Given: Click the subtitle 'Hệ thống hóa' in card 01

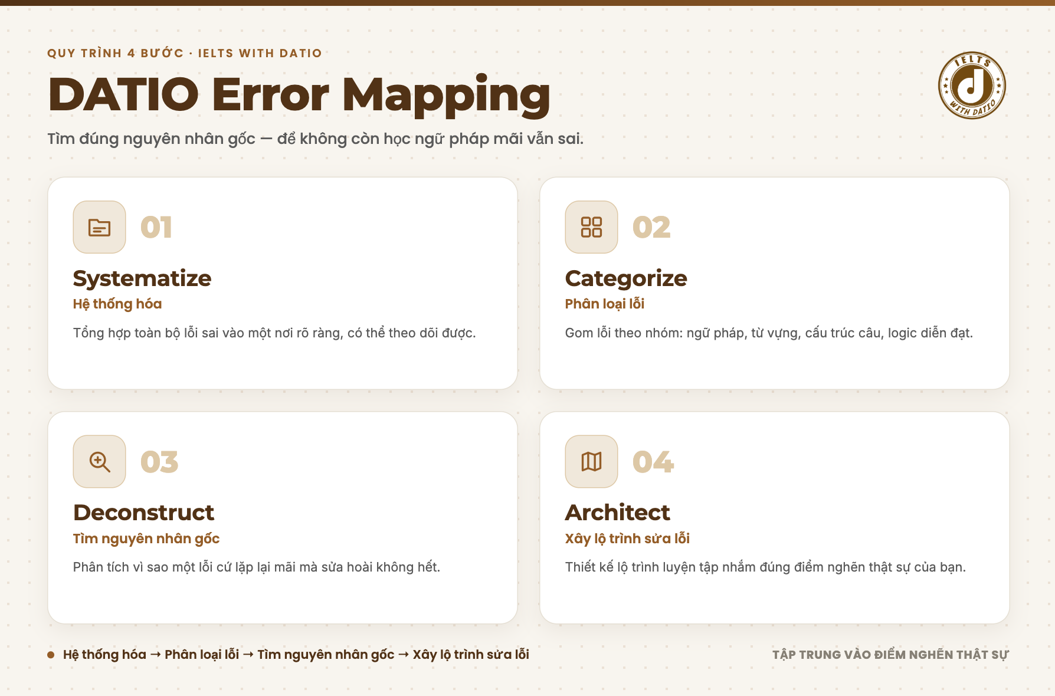Looking at the screenshot, I should (117, 304).
